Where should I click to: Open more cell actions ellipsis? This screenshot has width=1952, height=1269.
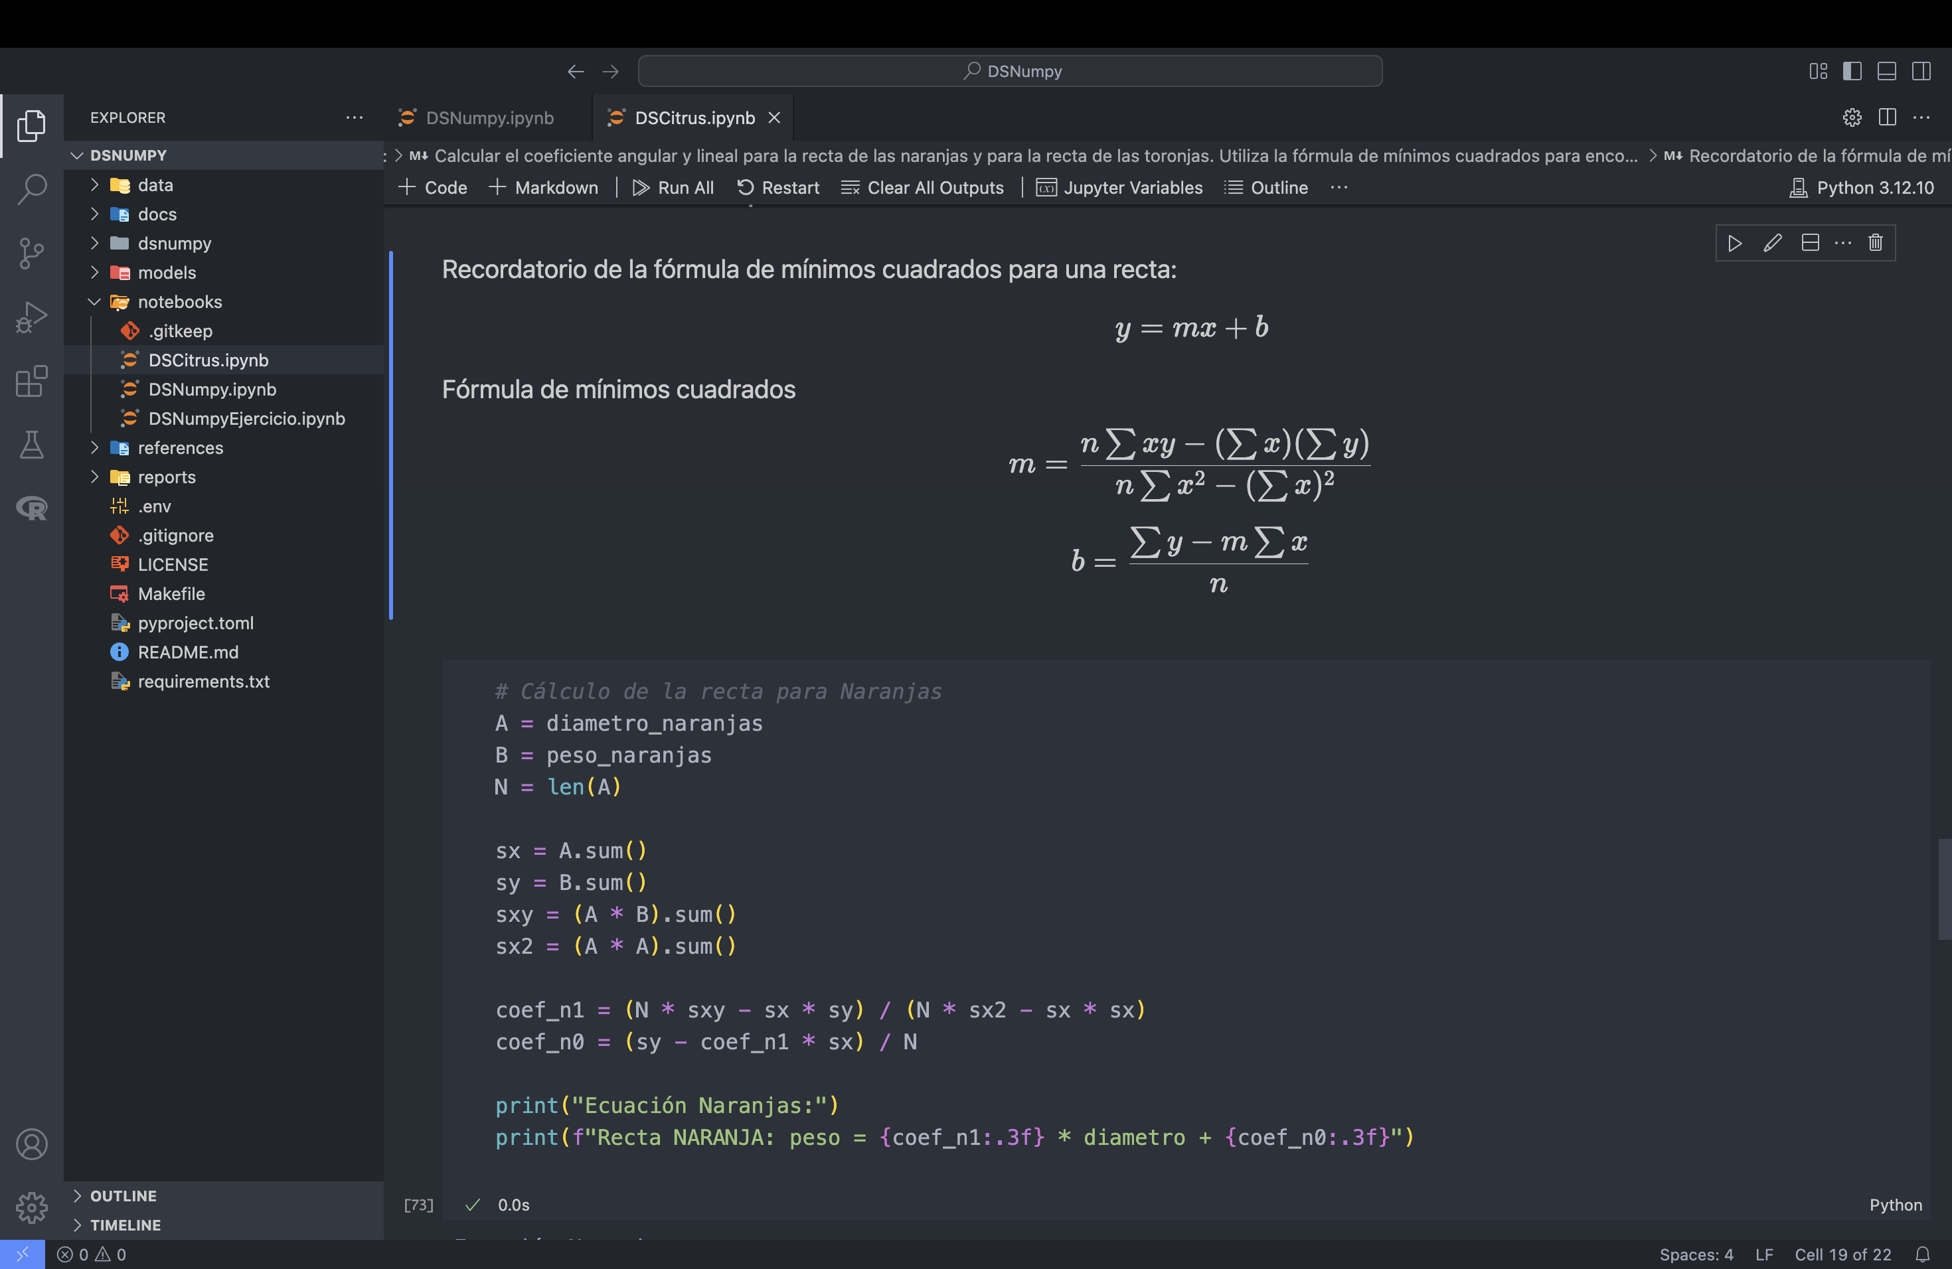[x=1843, y=243]
